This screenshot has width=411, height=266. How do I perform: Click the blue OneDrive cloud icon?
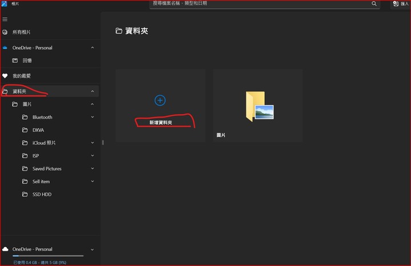(x=5, y=48)
